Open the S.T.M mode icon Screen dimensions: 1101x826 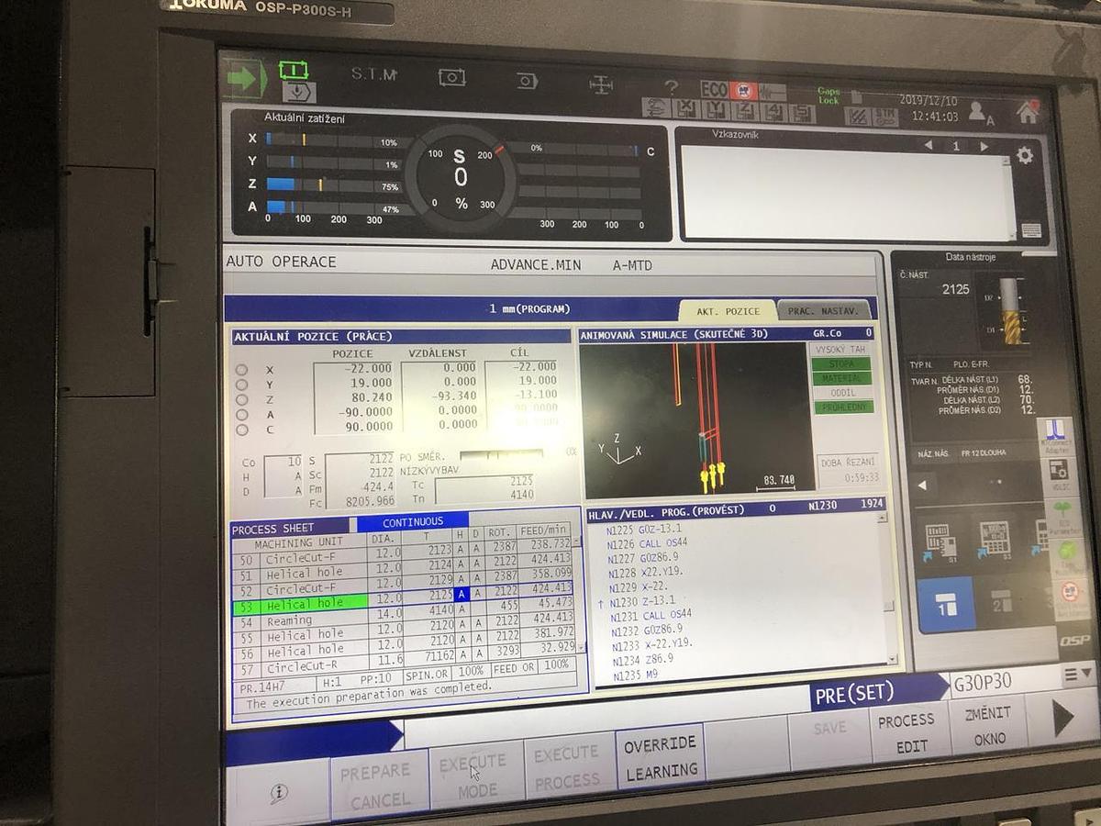[373, 74]
